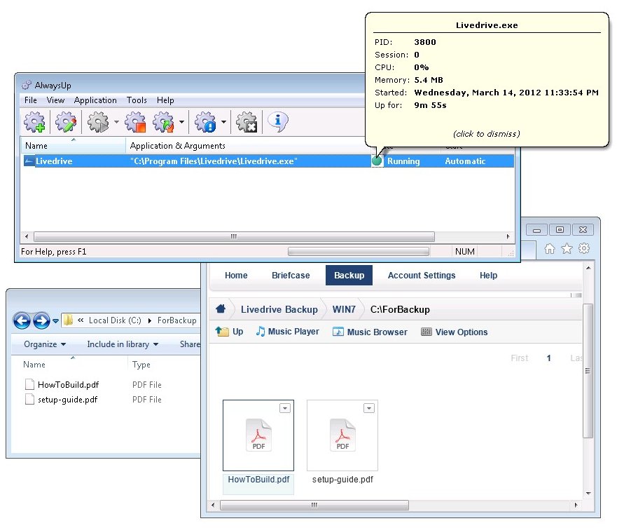Remove the application using the gear X icon
617x528 pixels.
pyautogui.click(x=247, y=122)
